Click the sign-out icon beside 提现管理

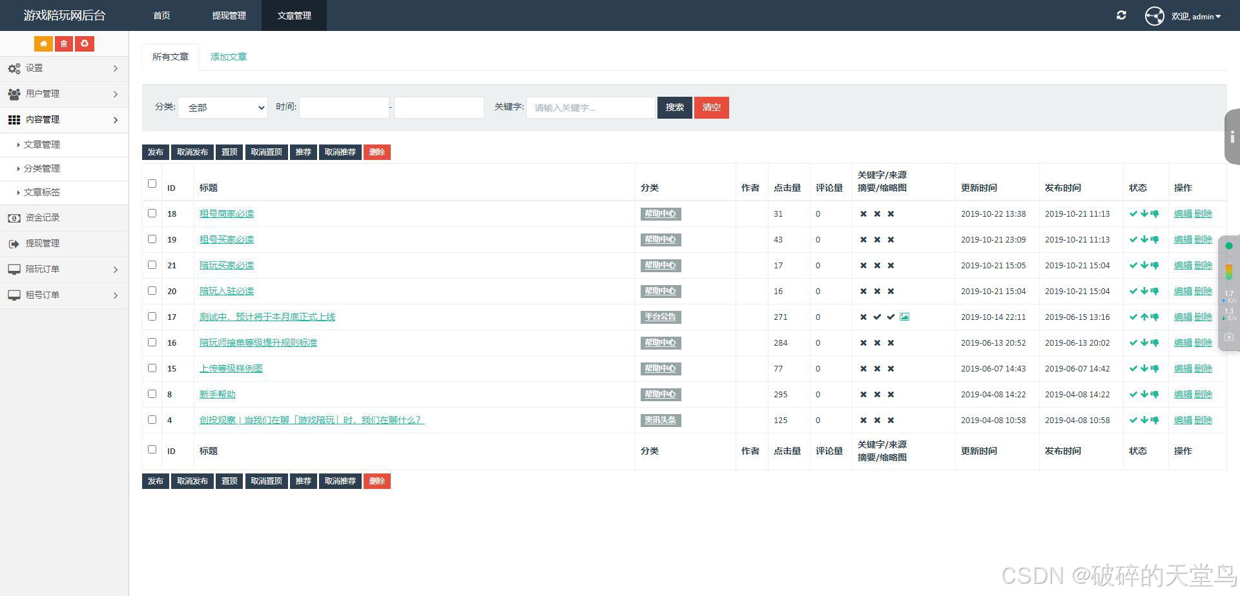click(x=14, y=244)
